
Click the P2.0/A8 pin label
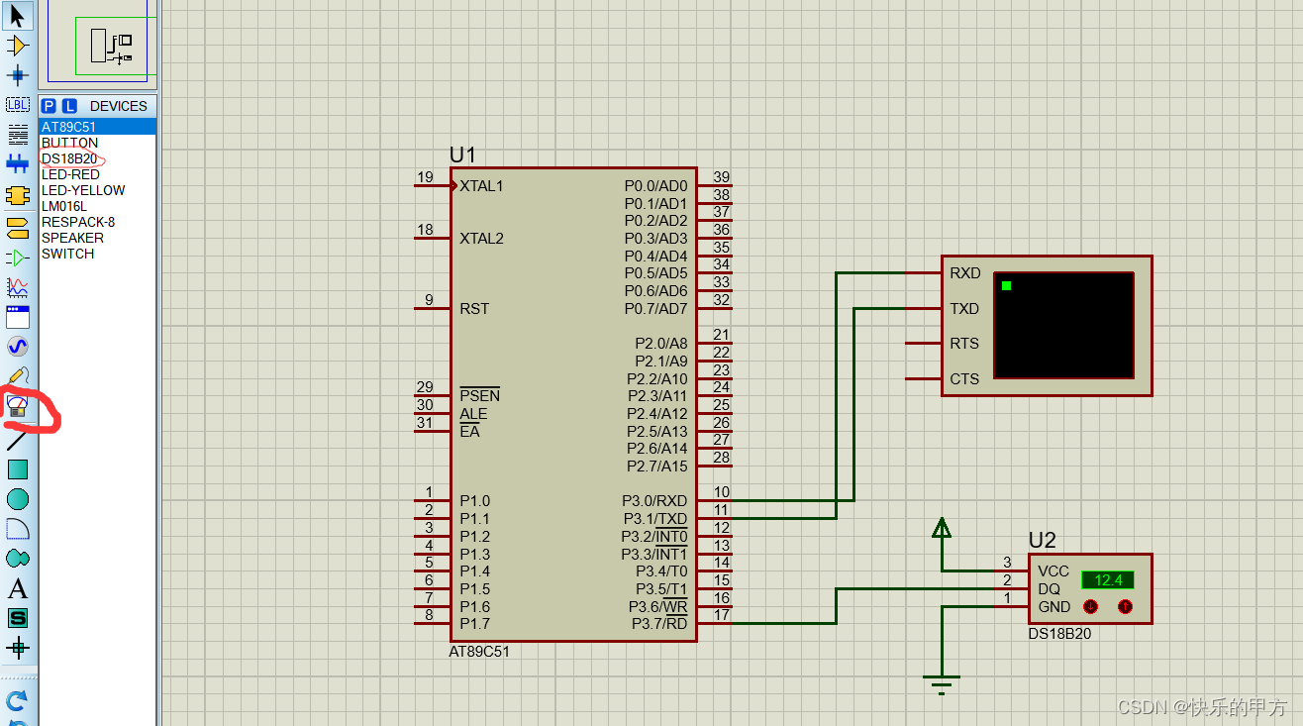[x=661, y=344]
